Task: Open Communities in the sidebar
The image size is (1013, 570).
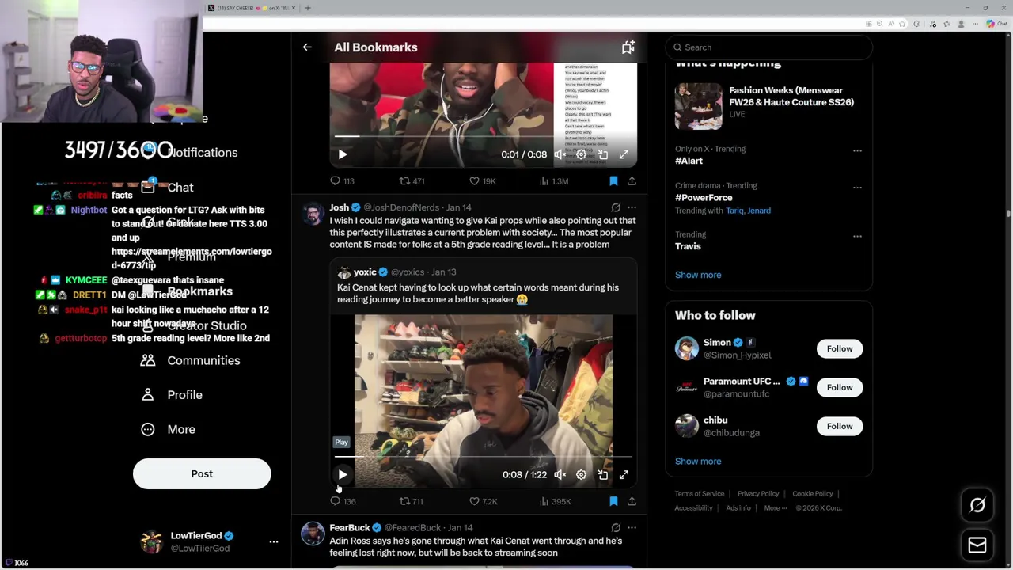Action: coord(191,360)
